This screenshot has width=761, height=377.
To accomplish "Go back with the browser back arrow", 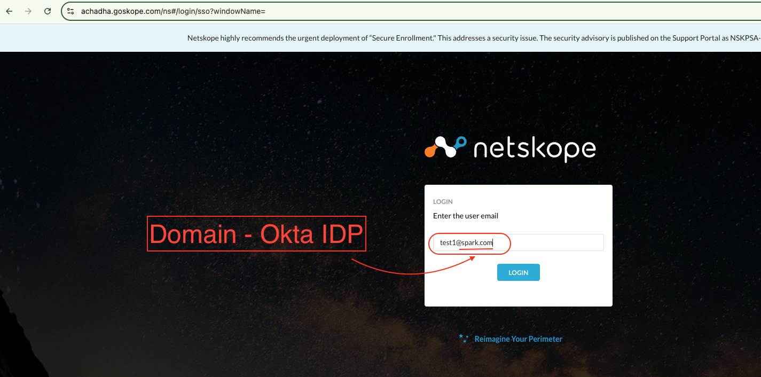I will [9, 11].
